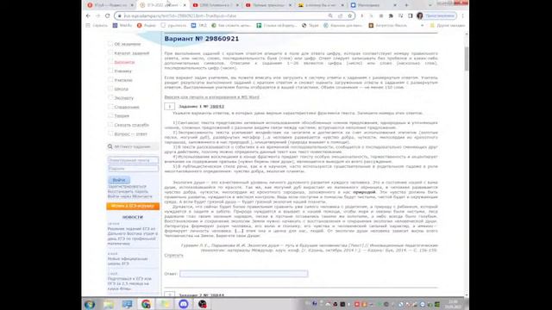
Task: Open the Справочник sidebar item
Action: tap(127, 107)
